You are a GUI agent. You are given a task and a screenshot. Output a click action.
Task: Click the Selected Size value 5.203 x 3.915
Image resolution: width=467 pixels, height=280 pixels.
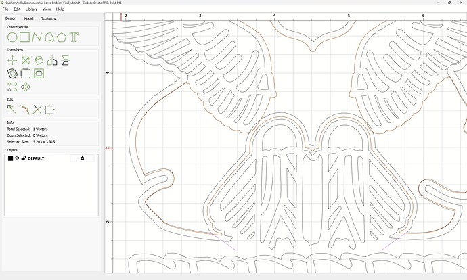44,142
